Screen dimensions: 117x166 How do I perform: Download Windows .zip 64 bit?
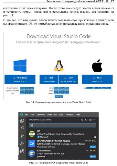point(22,93)
